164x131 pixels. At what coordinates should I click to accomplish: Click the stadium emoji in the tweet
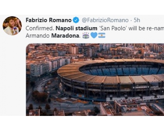click(x=86, y=36)
